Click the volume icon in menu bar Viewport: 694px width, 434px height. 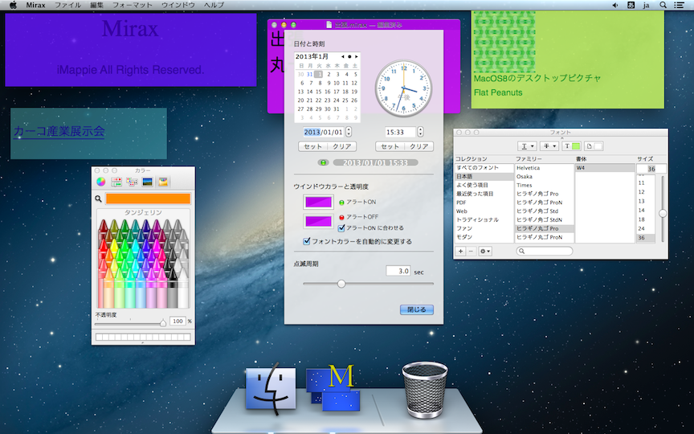tap(614, 5)
